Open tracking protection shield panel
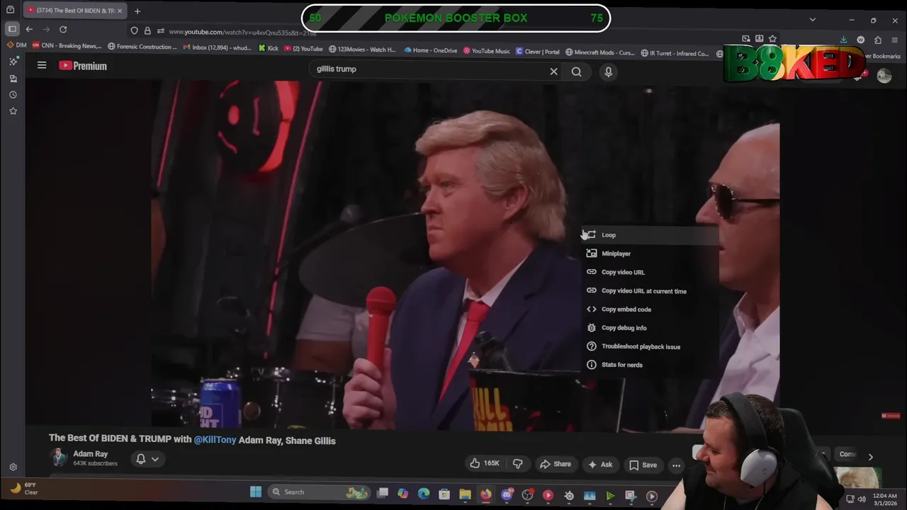Screen dimensions: 907x510 pyautogui.click(x=134, y=30)
